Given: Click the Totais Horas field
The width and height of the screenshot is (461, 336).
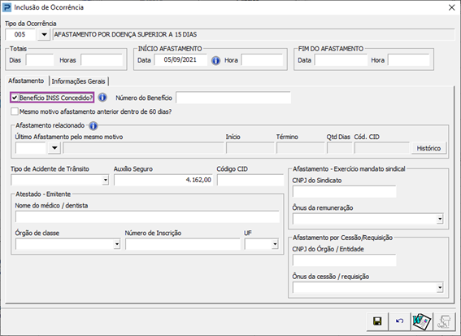Looking at the screenshot, I should click(x=102, y=60).
